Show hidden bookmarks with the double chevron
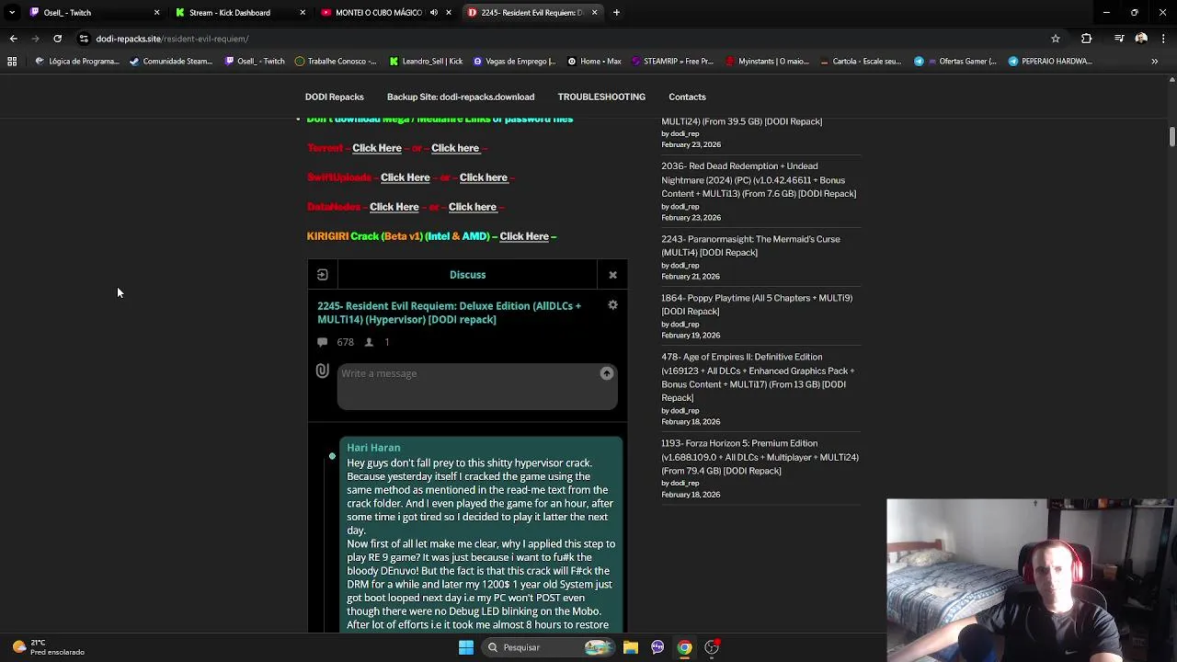 1155,62
